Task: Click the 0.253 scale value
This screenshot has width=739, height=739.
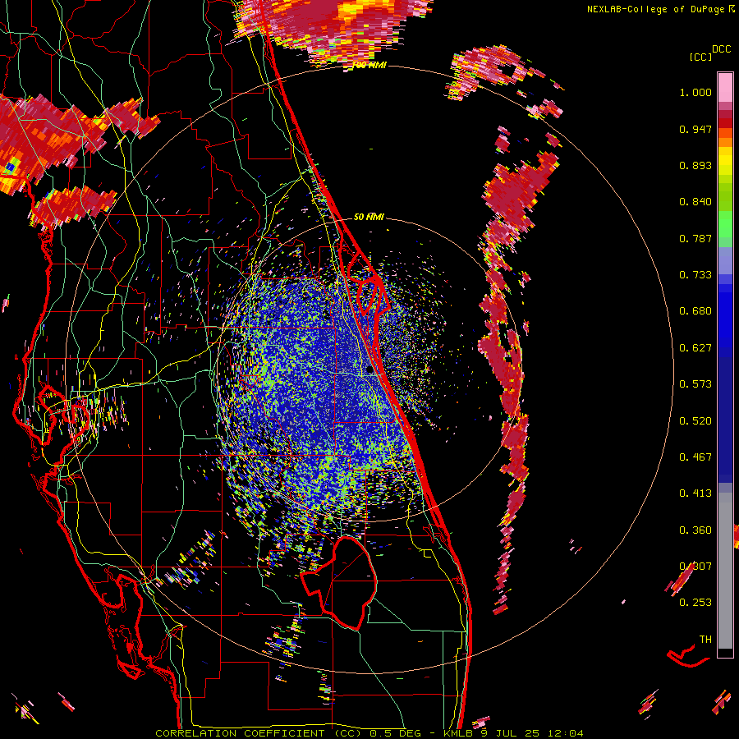Action: click(695, 603)
